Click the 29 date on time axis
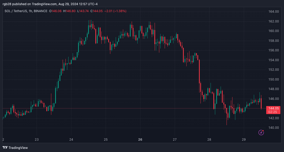Viewport: 284px width, 152px height. pos(244,140)
